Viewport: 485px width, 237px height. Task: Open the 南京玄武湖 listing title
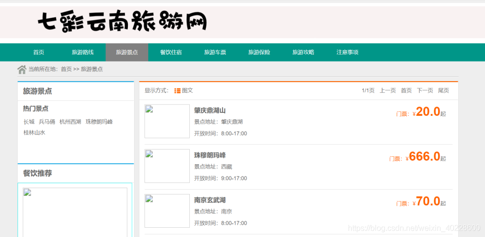coord(210,200)
